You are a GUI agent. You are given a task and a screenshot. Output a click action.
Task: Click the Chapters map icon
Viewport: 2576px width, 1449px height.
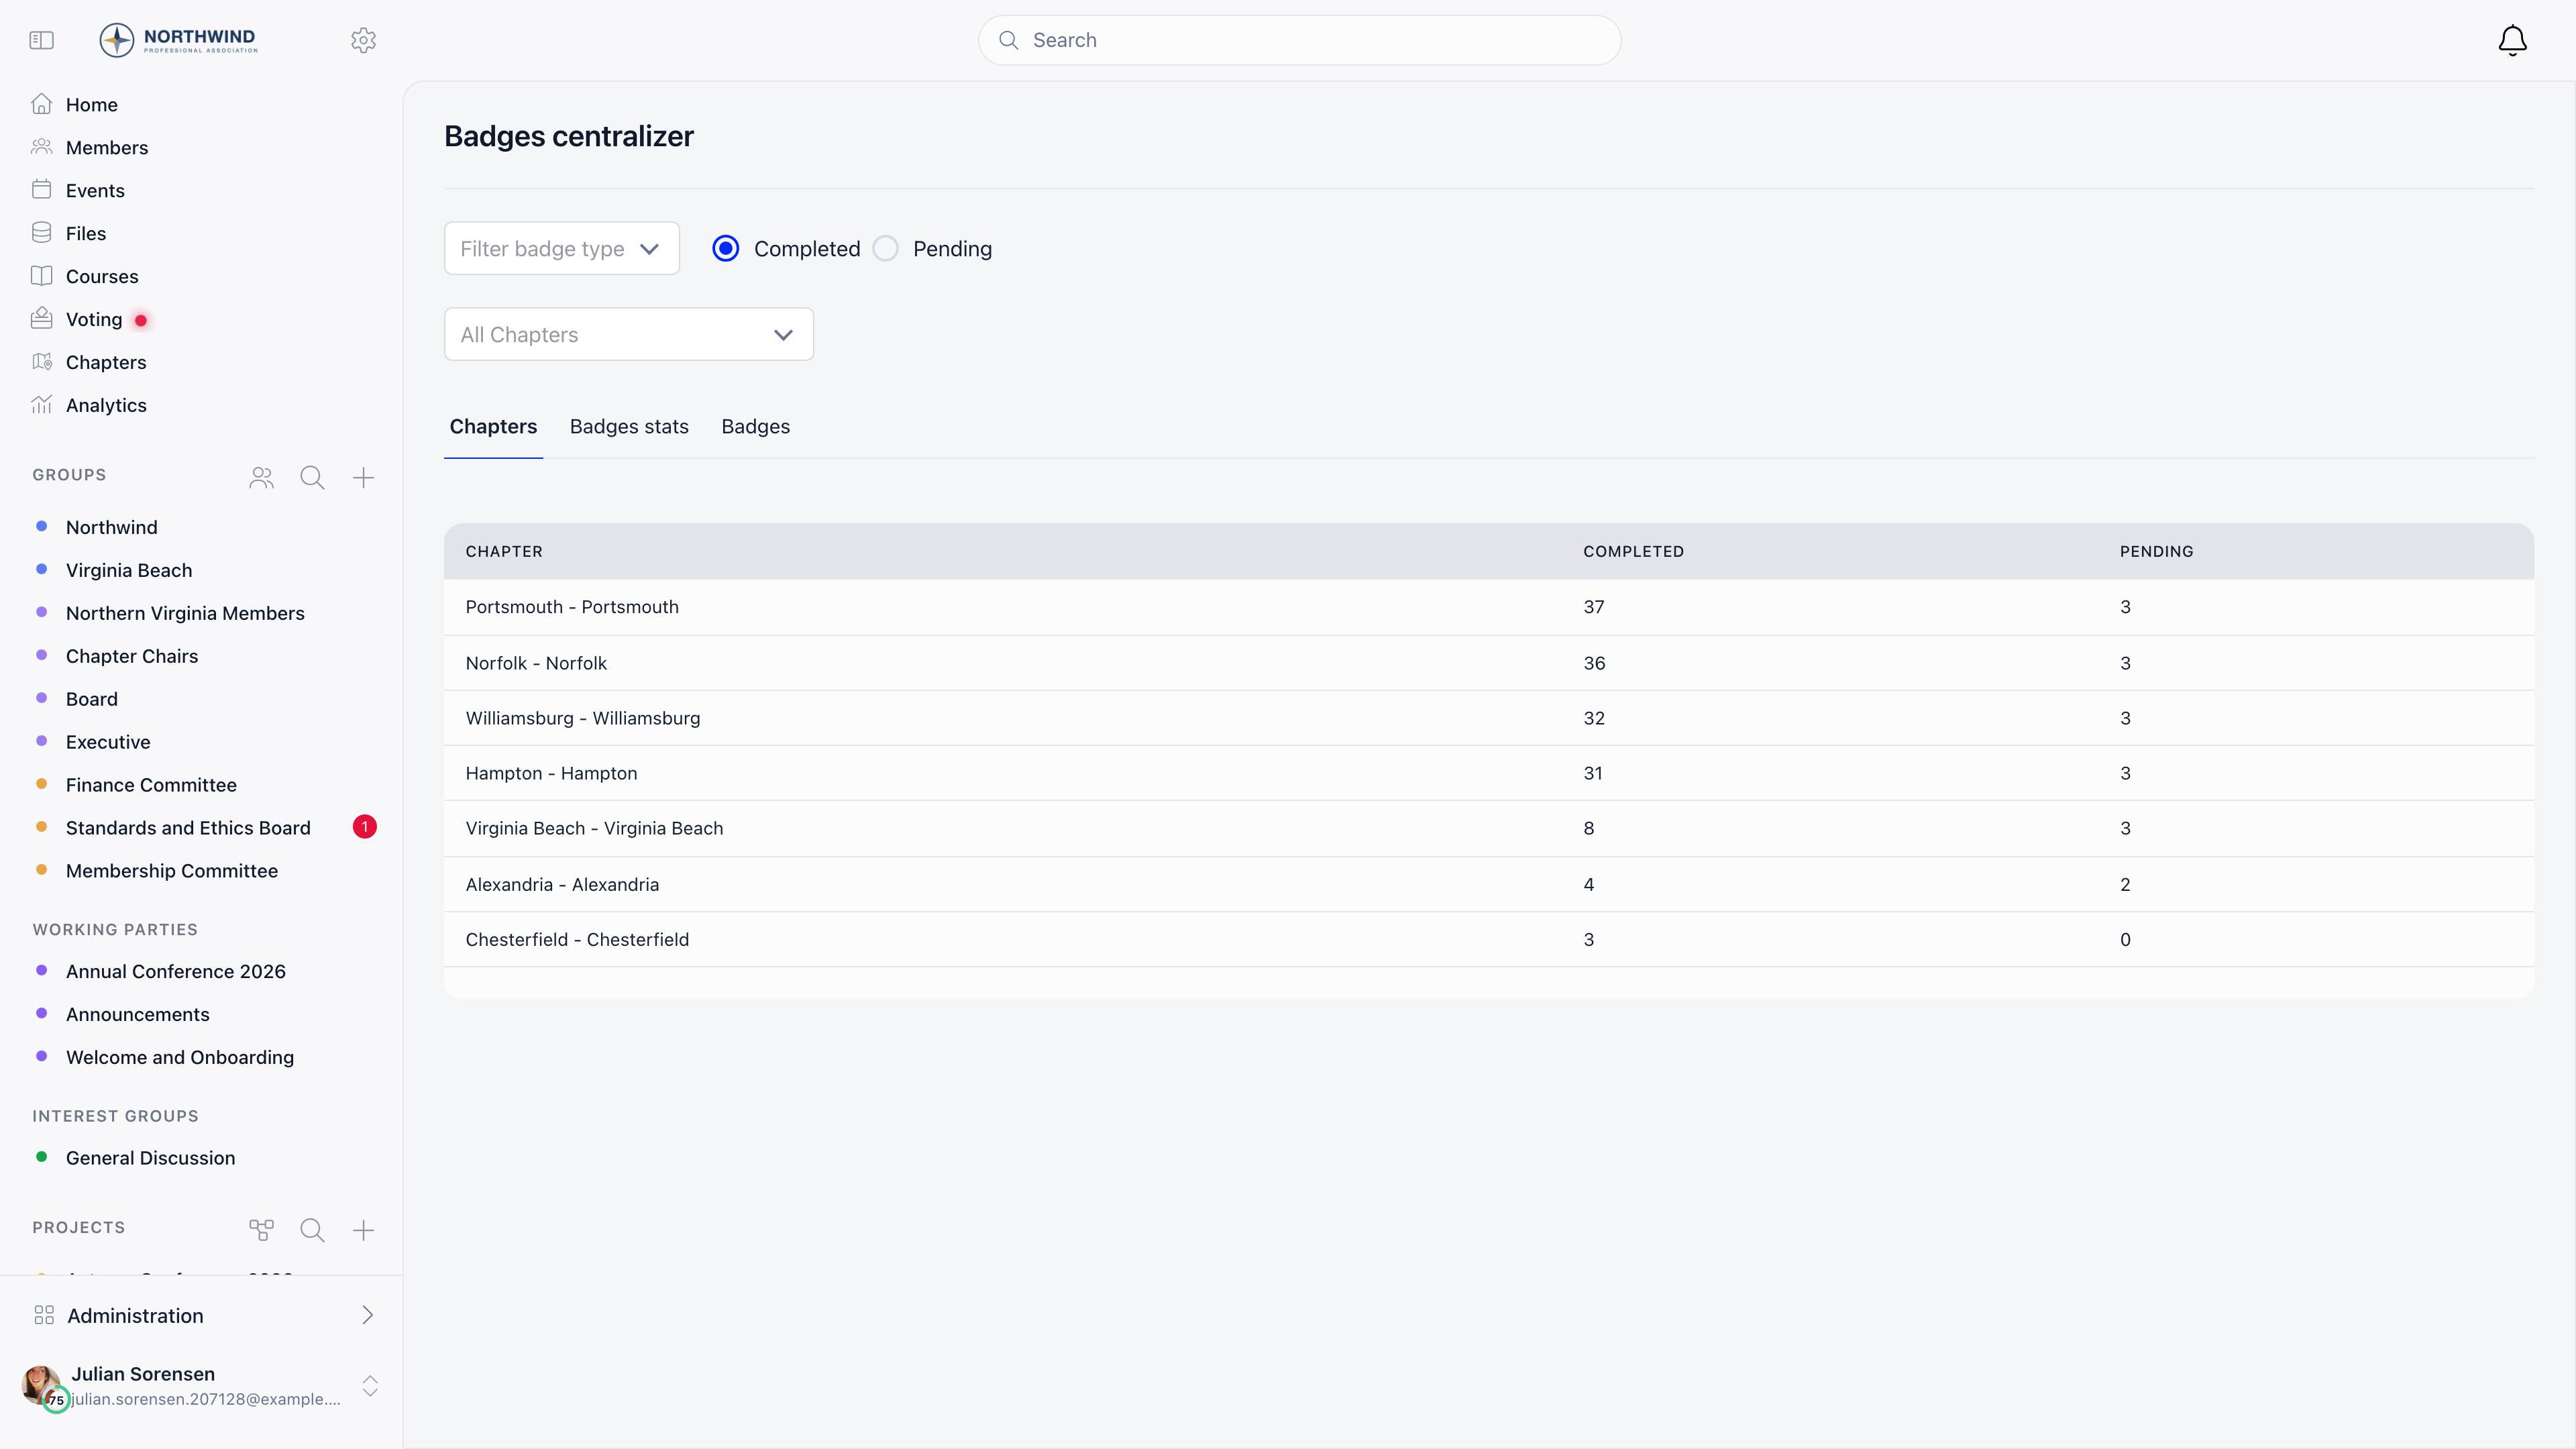click(41, 362)
